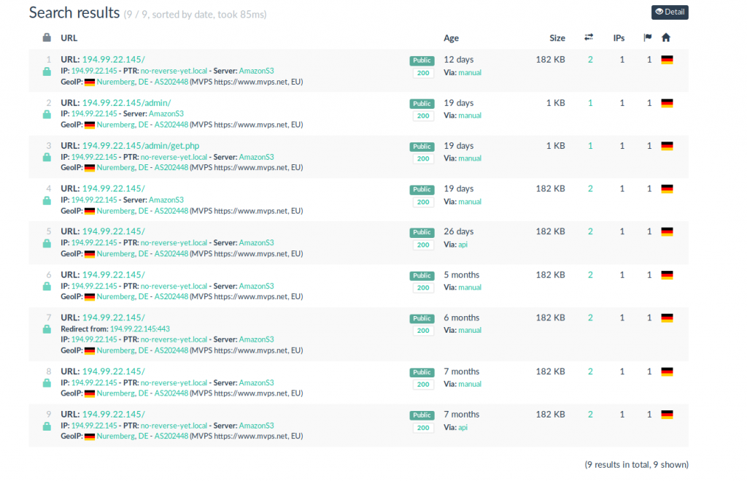747x481 pixels.
Task: Click Nuremberg, DE link in result 3
Action: 123,168
